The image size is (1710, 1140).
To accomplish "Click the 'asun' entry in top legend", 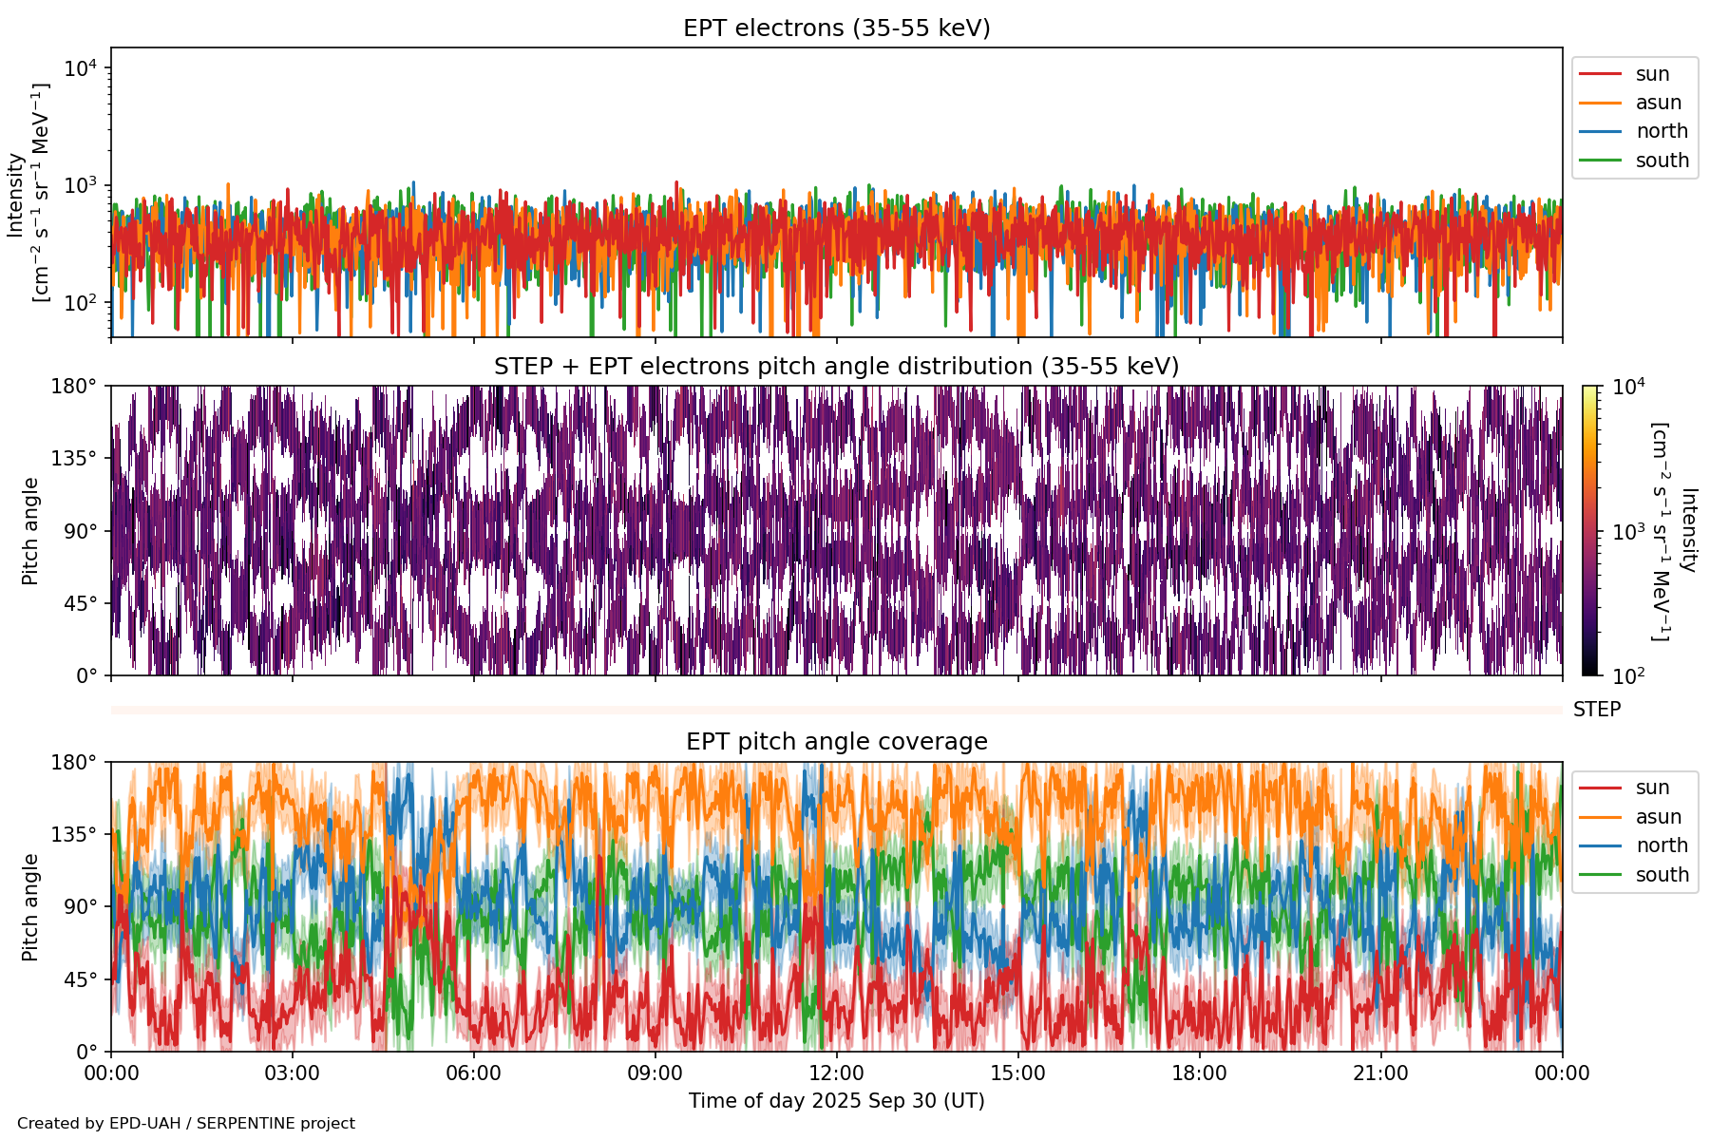I will pos(1658,103).
